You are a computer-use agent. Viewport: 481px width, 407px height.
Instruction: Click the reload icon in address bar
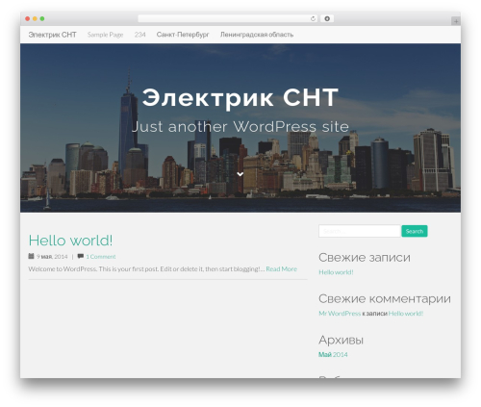click(313, 19)
